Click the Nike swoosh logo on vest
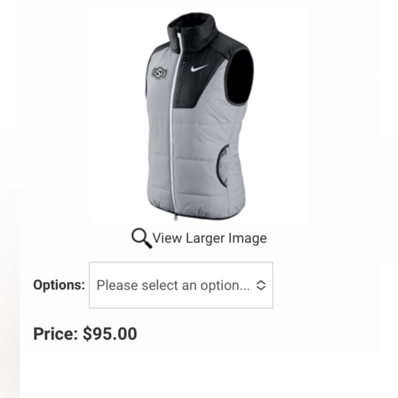The image size is (398, 398). tap(199, 68)
